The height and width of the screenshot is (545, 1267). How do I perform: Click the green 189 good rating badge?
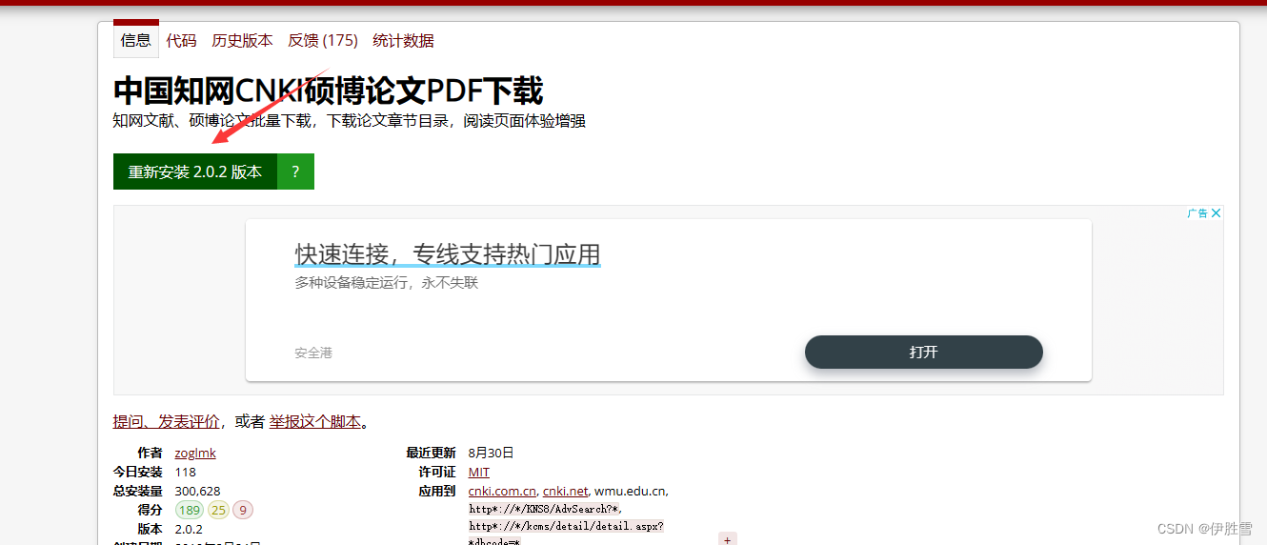(190, 510)
